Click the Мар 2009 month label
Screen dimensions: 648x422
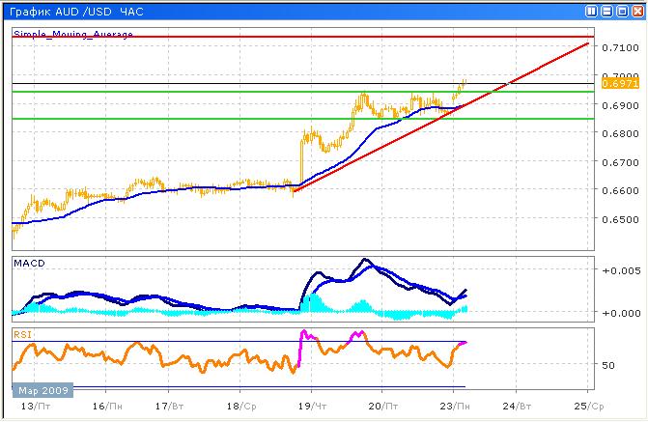tap(41, 390)
